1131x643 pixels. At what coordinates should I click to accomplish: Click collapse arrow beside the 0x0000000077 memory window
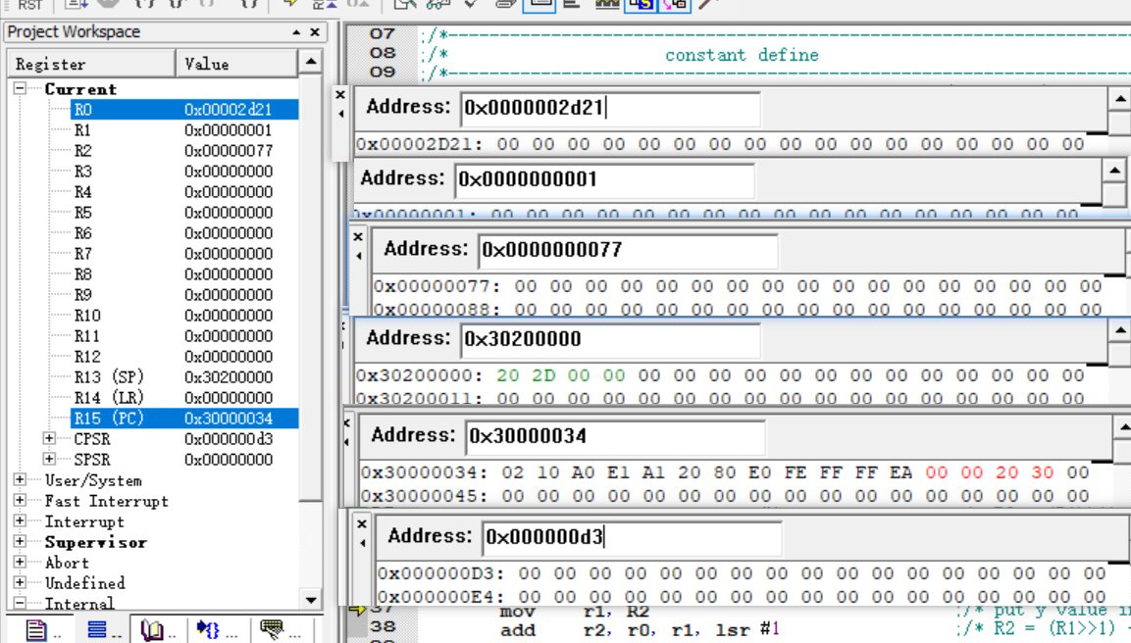(x=358, y=256)
